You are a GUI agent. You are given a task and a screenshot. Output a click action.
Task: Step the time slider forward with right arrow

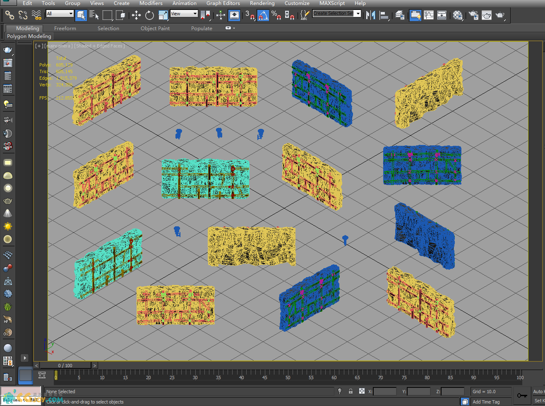click(95, 366)
